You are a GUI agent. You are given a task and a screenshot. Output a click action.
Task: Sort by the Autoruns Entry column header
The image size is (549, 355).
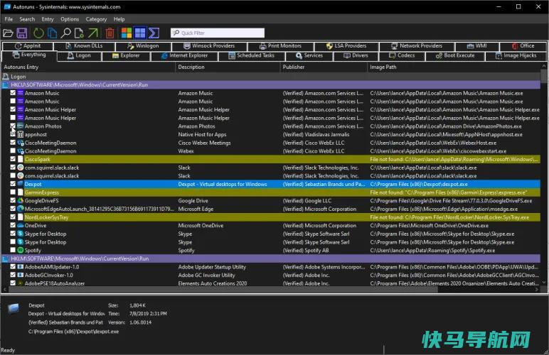coord(88,67)
